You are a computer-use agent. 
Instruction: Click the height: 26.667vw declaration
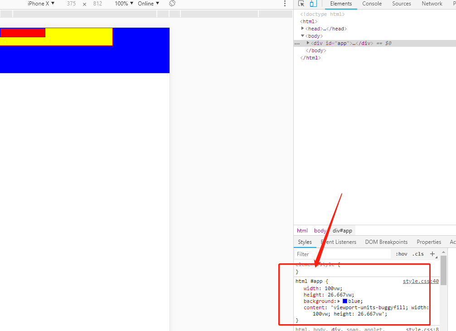tap(329, 295)
